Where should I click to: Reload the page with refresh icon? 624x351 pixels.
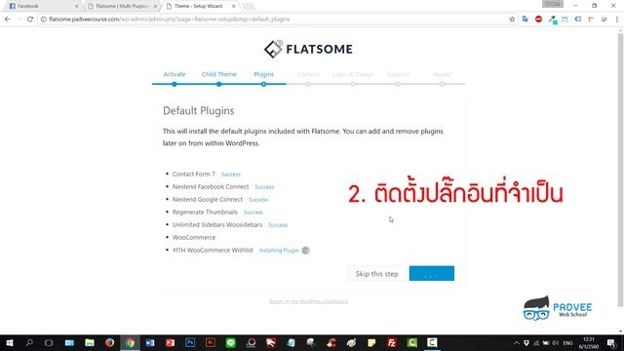point(30,19)
